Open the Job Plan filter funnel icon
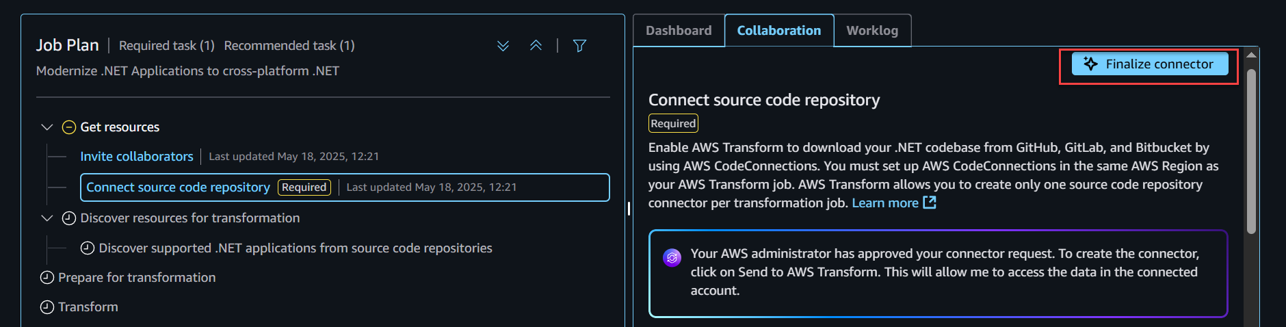This screenshot has height=327, width=1286. click(579, 46)
